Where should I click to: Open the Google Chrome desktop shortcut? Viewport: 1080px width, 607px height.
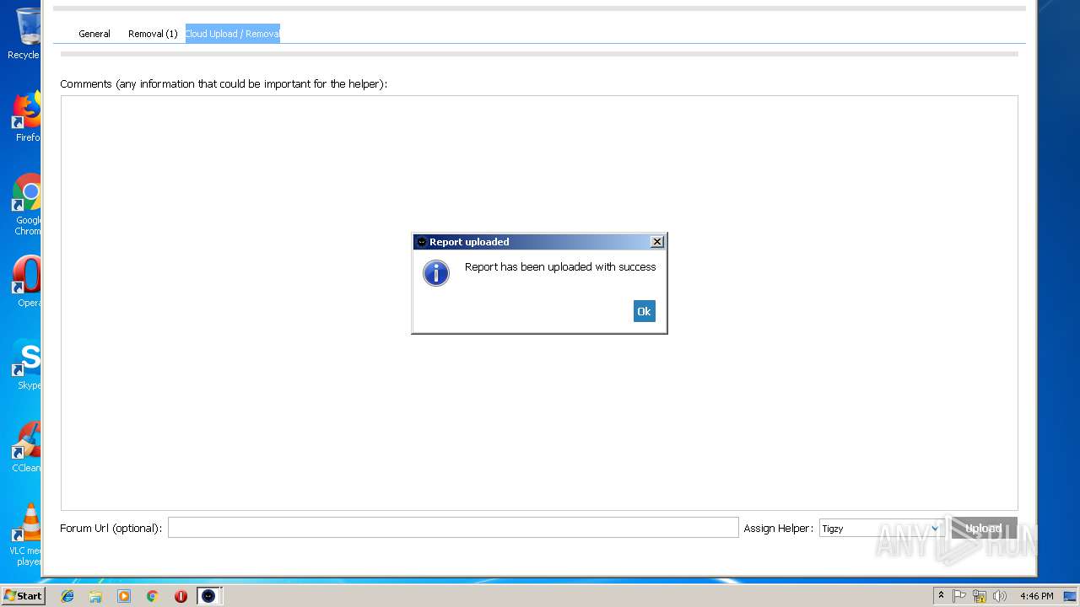26,205
